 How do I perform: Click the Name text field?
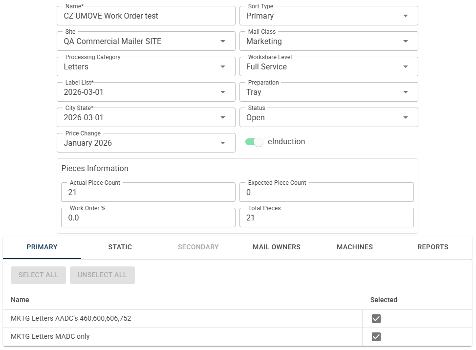146,16
